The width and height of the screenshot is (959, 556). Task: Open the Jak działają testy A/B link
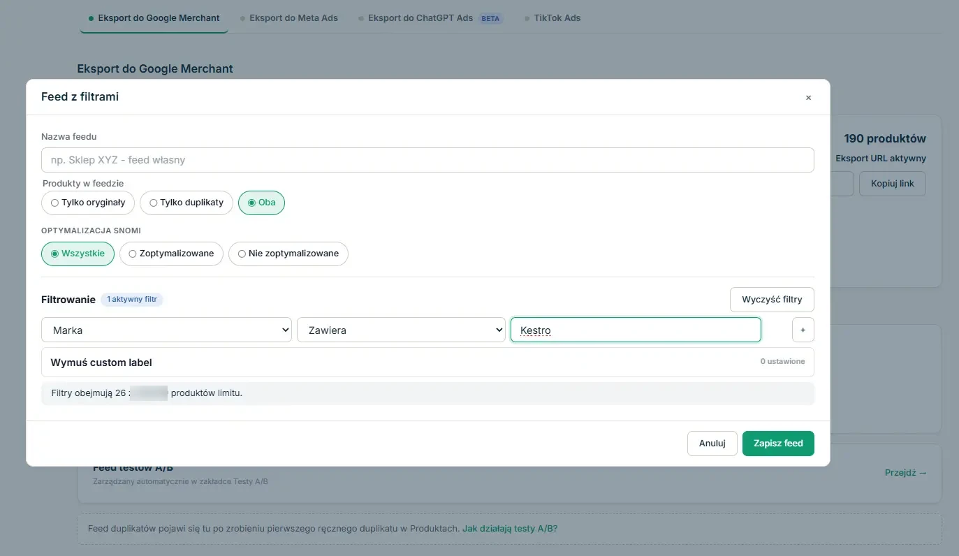coord(510,529)
